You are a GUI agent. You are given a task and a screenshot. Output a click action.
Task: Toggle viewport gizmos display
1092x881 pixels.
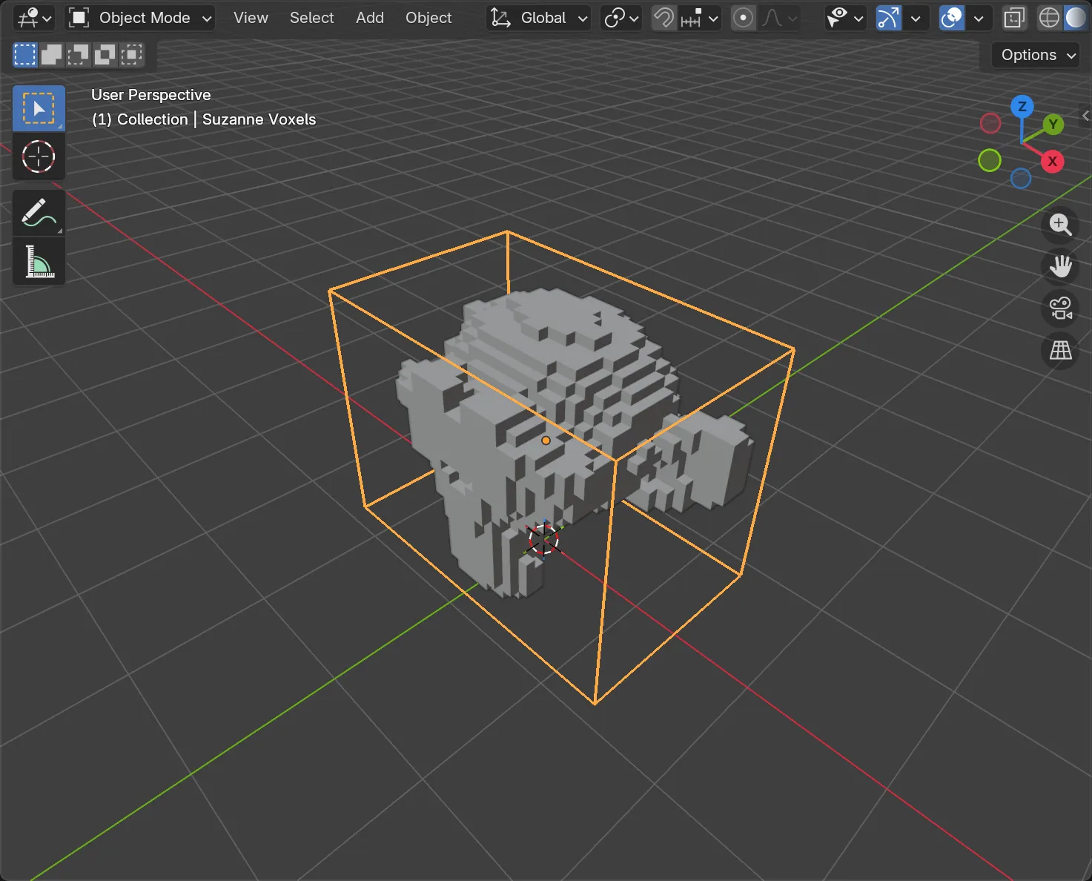[x=888, y=18]
